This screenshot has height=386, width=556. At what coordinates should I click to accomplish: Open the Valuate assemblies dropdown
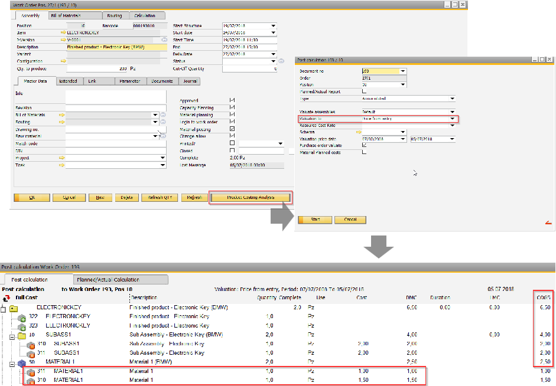[x=452, y=112]
